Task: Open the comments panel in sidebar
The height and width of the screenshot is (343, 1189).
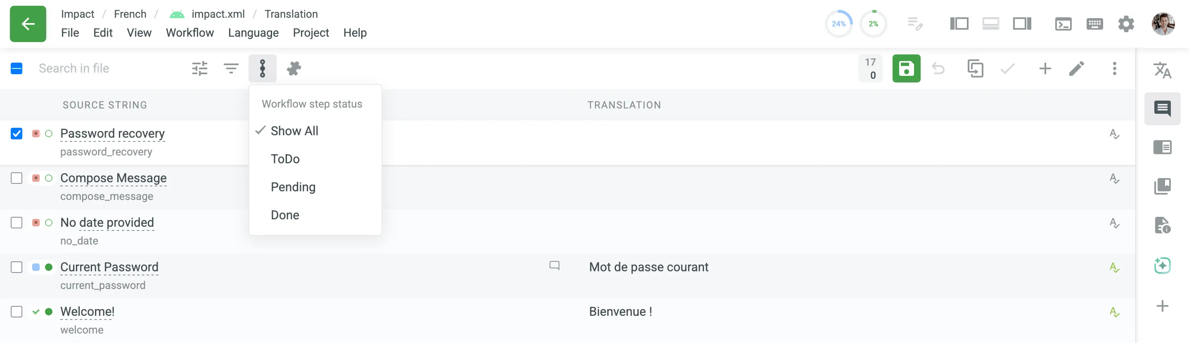Action: [x=1162, y=109]
